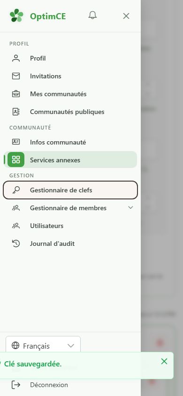
Task: Click the Services annexes grid icon
Action: (x=16, y=160)
